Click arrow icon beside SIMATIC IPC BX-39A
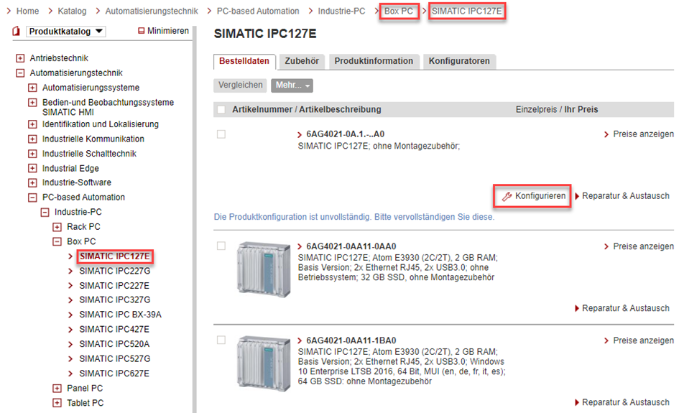Screen dimensions: 679x413 [x=70, y=315]
